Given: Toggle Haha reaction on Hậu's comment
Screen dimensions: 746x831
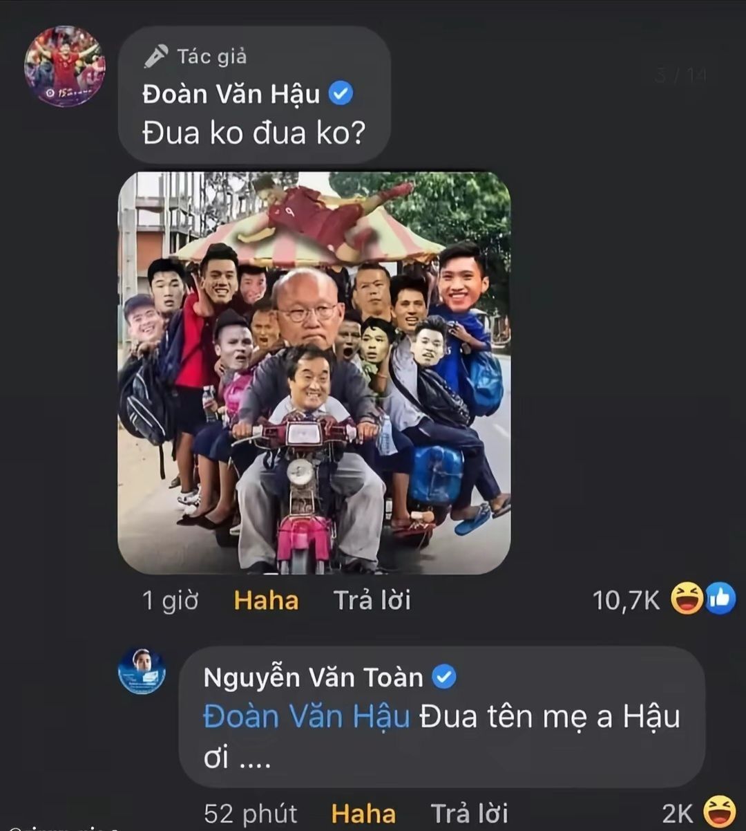Looking at the screenshot, I should coord(266,600).
